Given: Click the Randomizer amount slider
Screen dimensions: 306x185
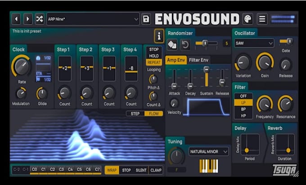Looking at the screenshot, I should click(206, 43).
